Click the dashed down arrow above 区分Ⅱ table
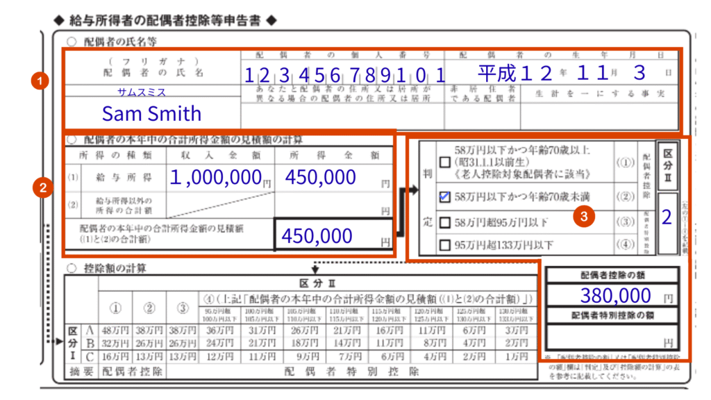This screenshot has height=400, width=711. pyautogui.click(x=315, y=268)
